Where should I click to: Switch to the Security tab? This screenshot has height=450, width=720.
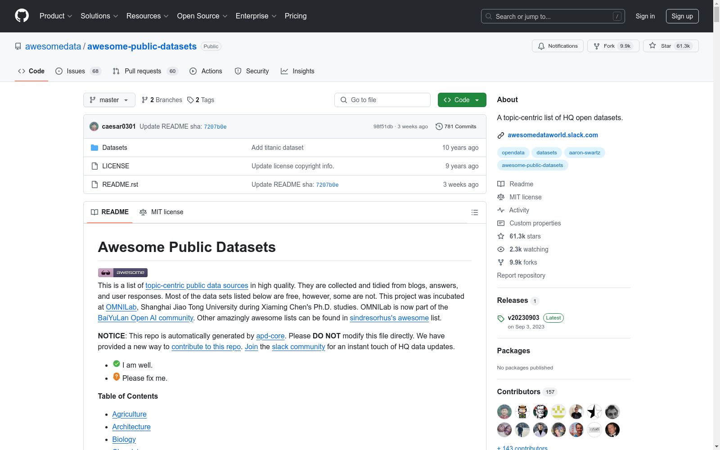252,71
